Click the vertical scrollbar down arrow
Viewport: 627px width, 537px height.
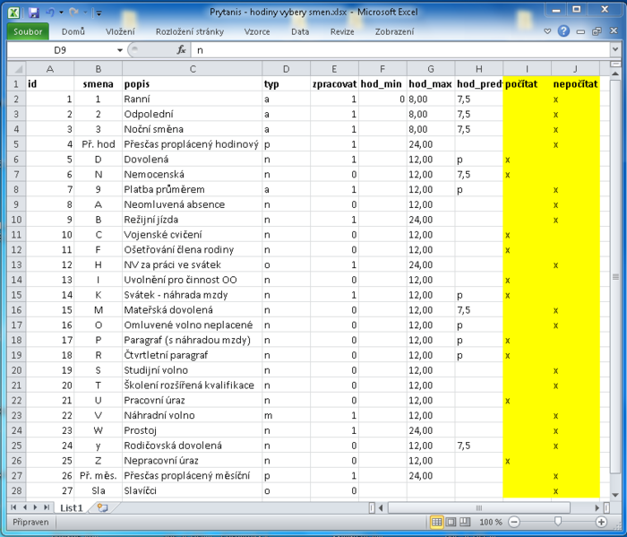tap(615, 495)
